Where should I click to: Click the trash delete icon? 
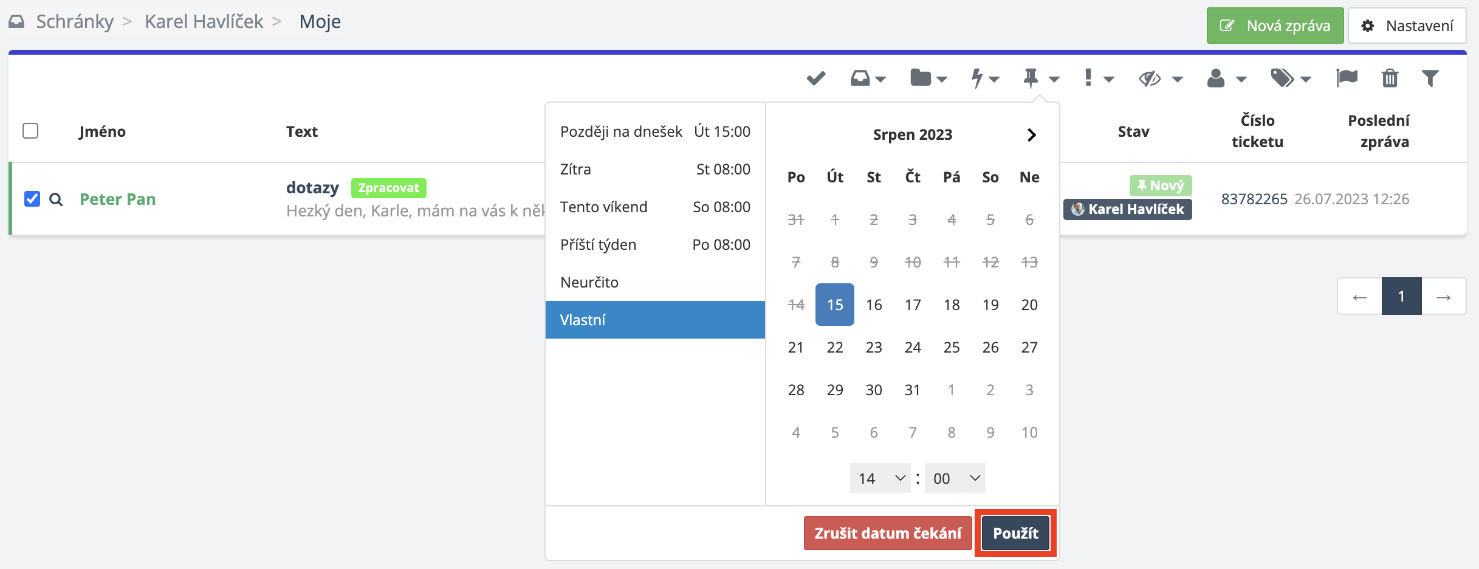click(1390, 78)
